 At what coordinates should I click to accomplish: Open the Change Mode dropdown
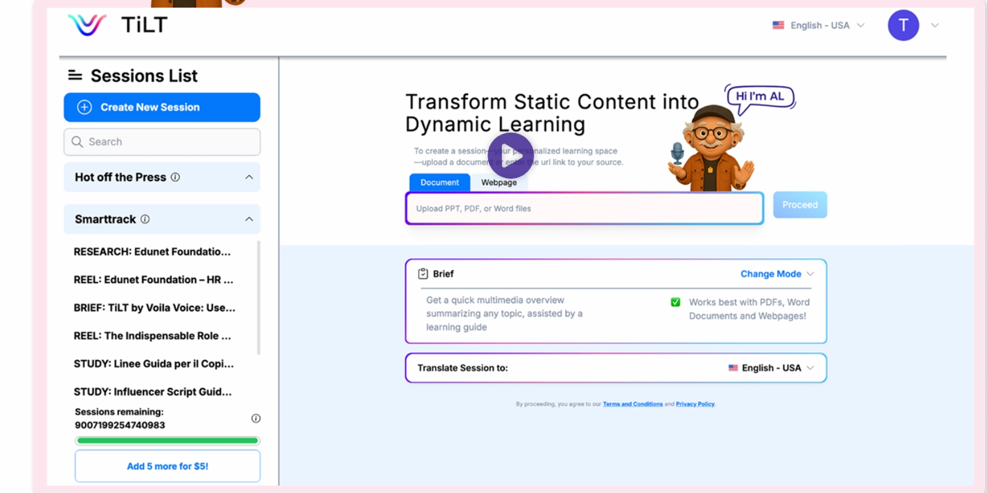(776, 274)
